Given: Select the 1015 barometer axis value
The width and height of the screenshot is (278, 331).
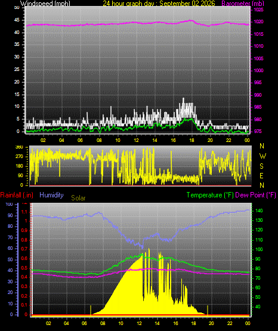Looking at the screenshot, I should [258, 34].
